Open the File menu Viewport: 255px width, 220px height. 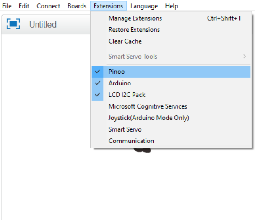pos(7,6)
